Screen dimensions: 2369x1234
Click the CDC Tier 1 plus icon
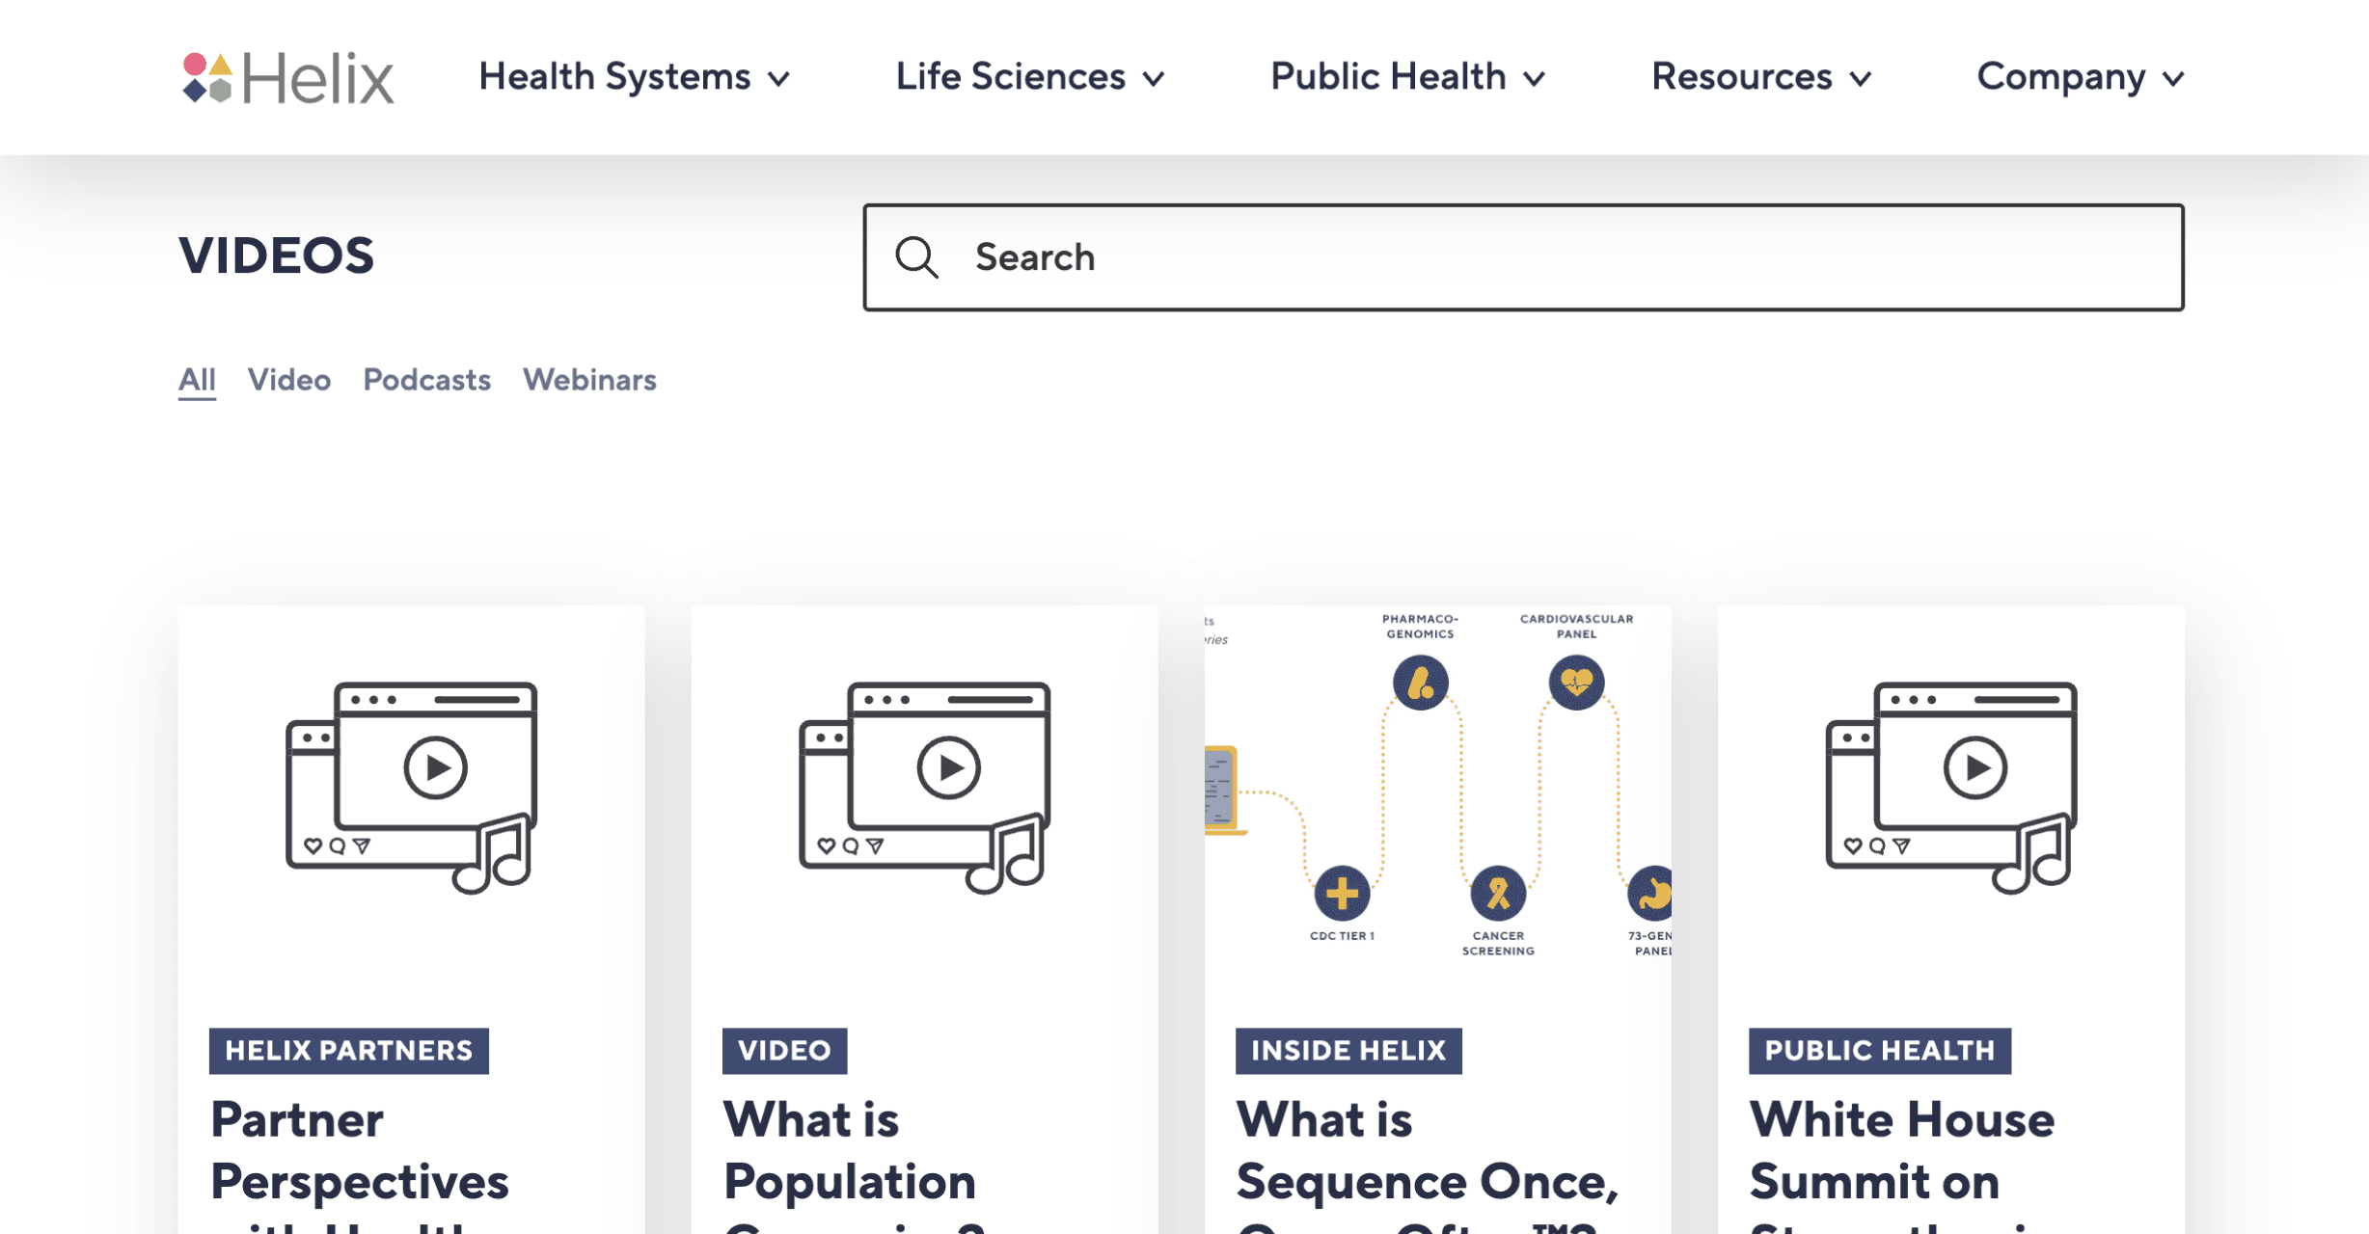tap(1341, 893)
